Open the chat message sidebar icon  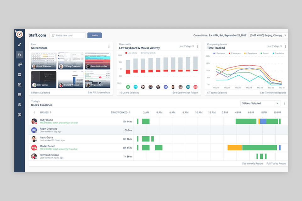pos(20,115)
